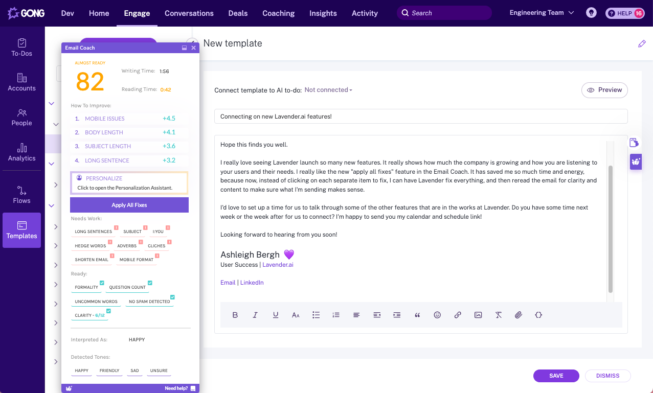Click Lavender logo in Email Coach footer
Screen dimensions: 653x393
point(69,388)
